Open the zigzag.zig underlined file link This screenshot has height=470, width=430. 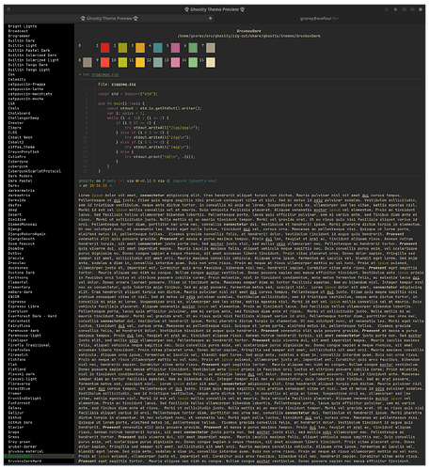(105, 74)
